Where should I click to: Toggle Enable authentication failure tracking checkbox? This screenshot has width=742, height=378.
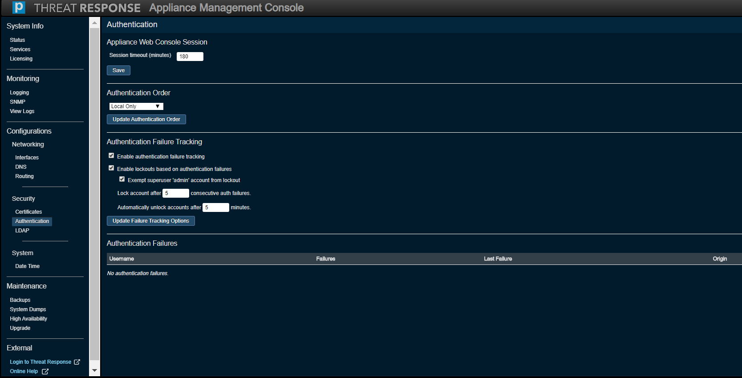point(111,156)
